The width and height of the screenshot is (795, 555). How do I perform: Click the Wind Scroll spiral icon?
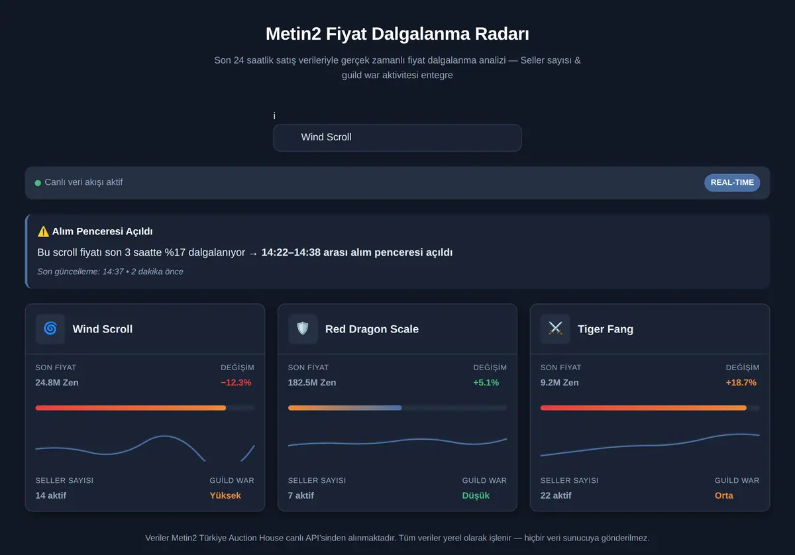point(50,328)
